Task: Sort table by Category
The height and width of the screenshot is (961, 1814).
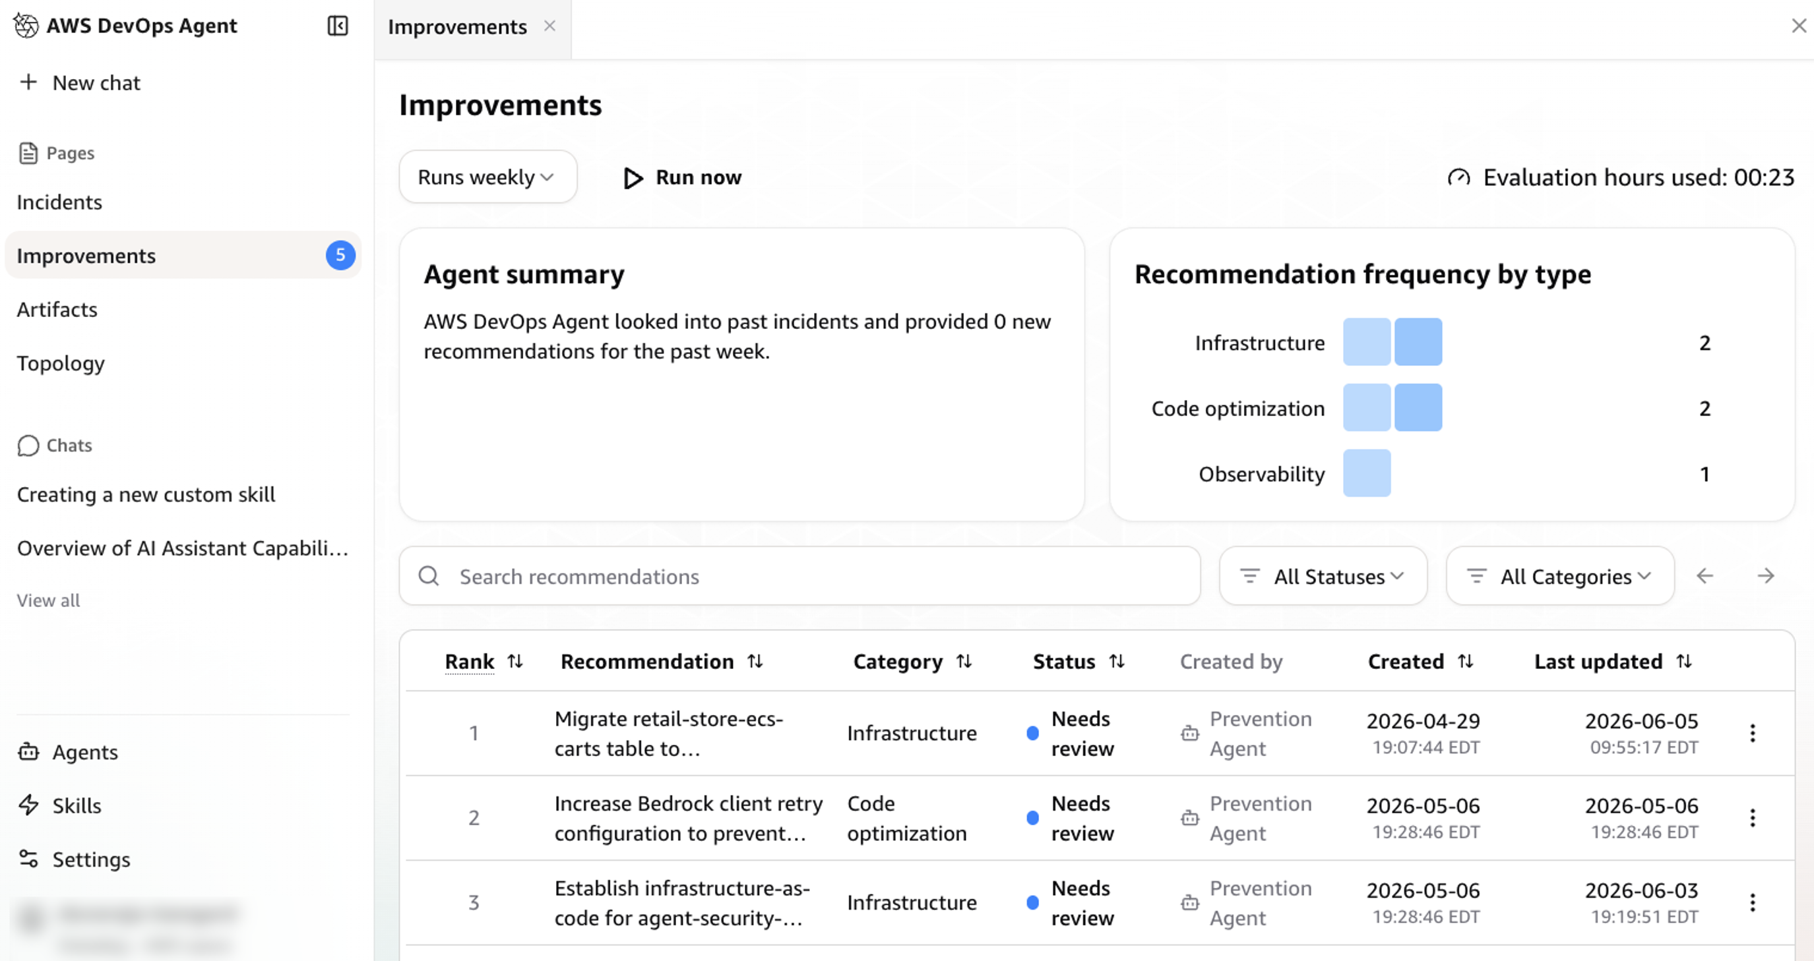Action: (964, 661)
